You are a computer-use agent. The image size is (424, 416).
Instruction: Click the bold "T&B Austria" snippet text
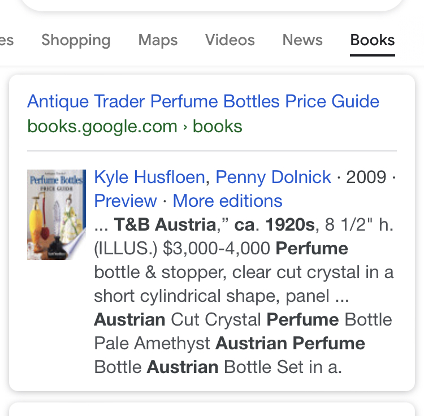pos(165,224)
